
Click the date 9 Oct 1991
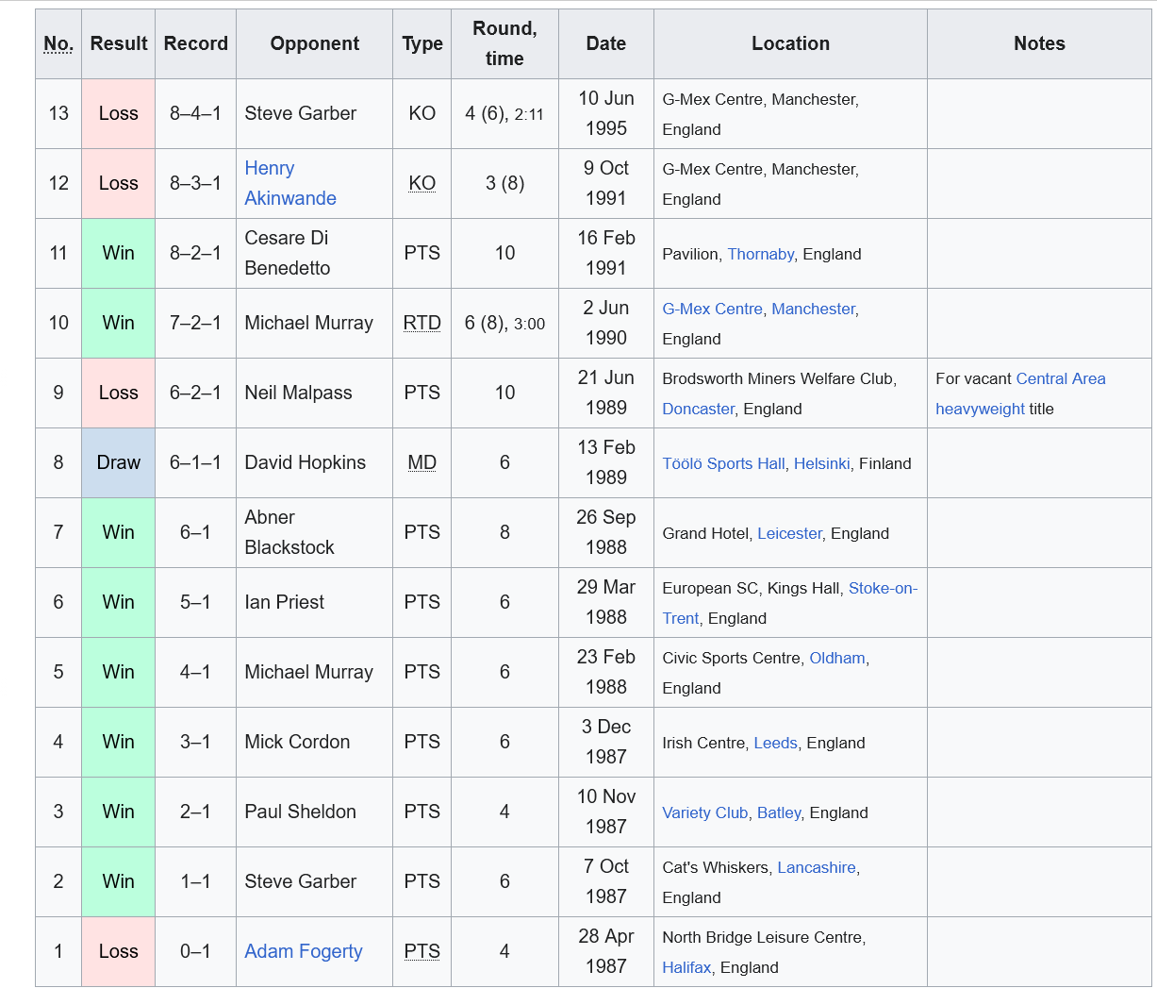coord(606,183)
